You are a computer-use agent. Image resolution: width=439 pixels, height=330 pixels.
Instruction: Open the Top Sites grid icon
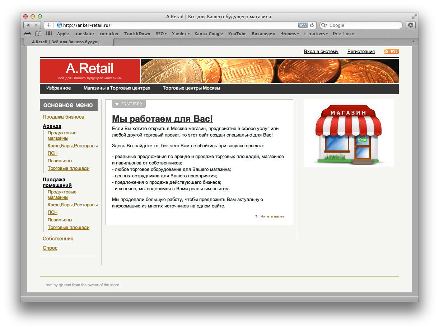pos(49,34)
